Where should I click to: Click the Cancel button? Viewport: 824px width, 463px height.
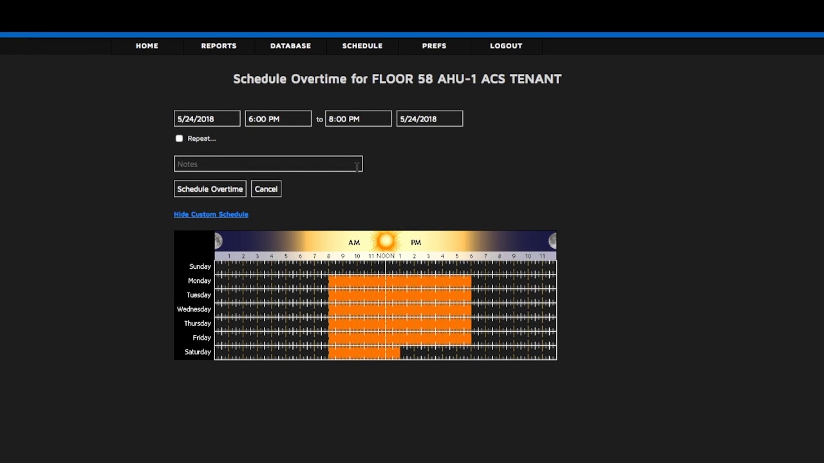tap(266, 189)
